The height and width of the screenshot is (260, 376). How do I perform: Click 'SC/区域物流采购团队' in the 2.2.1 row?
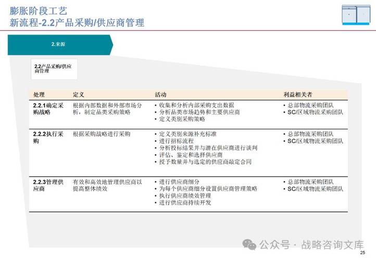pos(316,112)
